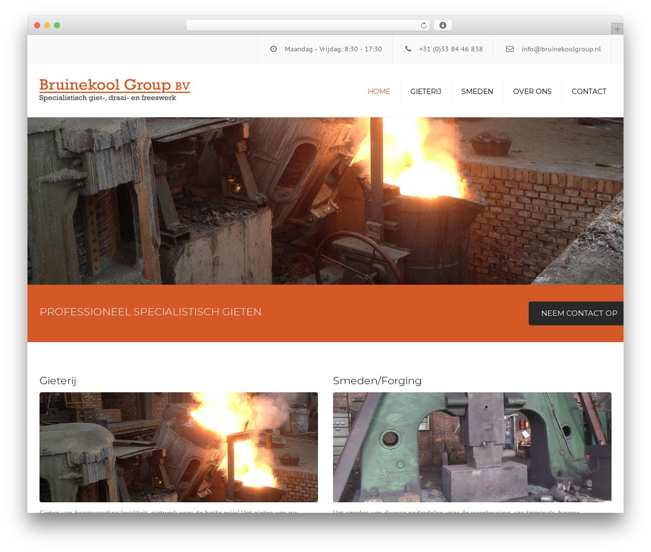The height and width of the screenshot is (552, 651).
Task: Click the envelope icon beside email address
Action: coord(510,49)
